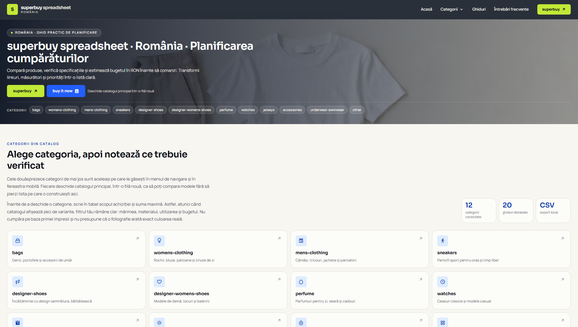Click the mens-clothing shirt icon
Image resolution: width=578 pixels, height=327 pixels.
coord(301,241)
